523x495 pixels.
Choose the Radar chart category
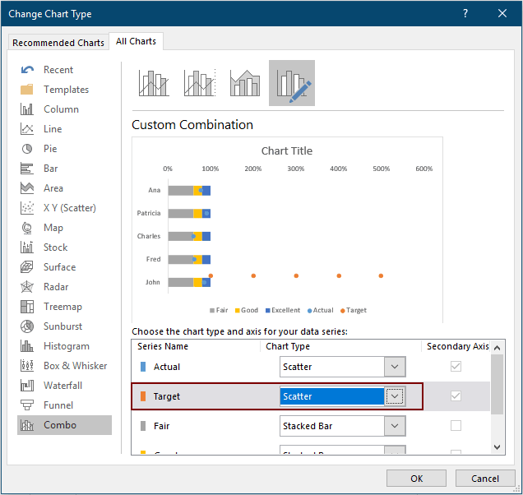(x=58, y=287)
